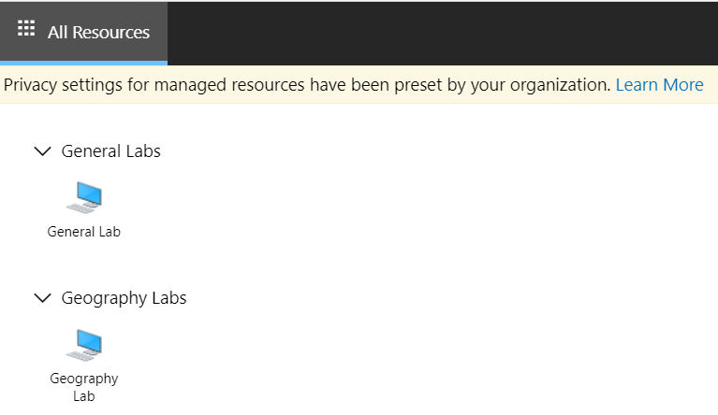Viewport: 718px width, 415px height.
Task: Click the grid icon beside All Resources
Action: coord(26,29)
